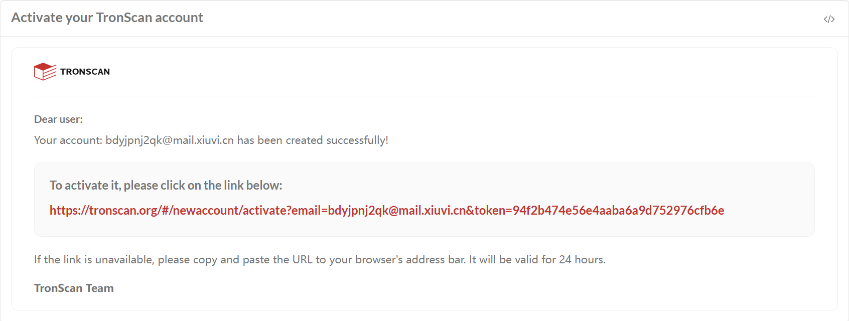
Task: Click the view source code icon
Action: click(x=829, y=19)
